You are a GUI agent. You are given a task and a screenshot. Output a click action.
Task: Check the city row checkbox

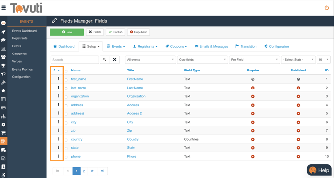click(66, 123)
